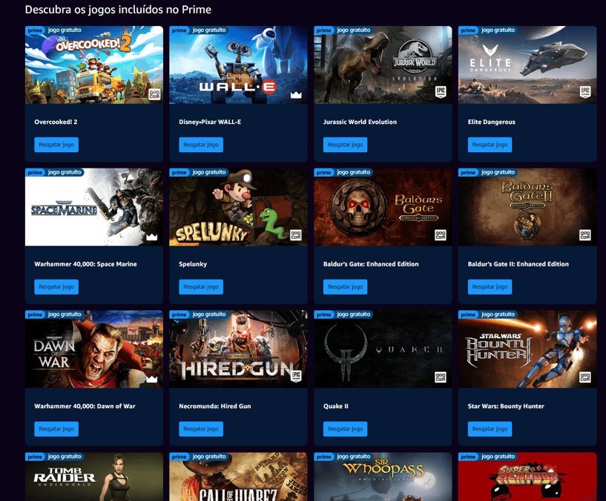The height and width of the screenshot is (501, 606).
Task: Click the title 'Baldur's Gate II: Enhanced Edition'
Action: pos(518,263)
